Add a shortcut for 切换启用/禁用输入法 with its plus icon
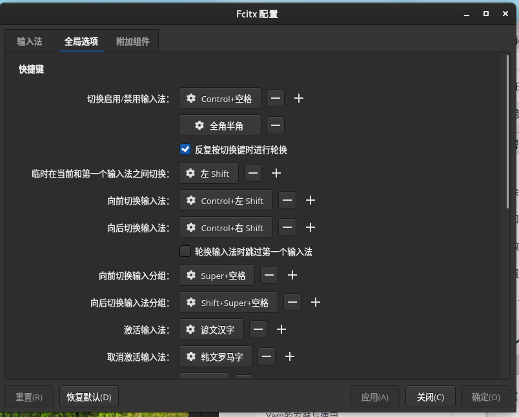The width and height of the screenshot is (519, 417). pyautogui.click(x=299, y=98)
